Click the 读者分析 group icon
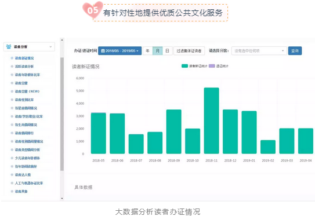The height and width of the screenshot is (216, 315). coord(9,47)
